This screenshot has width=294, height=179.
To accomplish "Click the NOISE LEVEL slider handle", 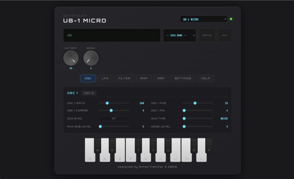I will pos(184,127).
